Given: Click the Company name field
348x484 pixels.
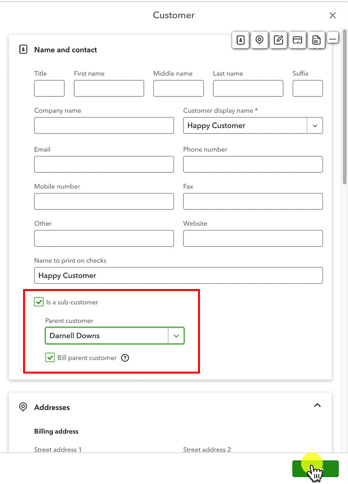Looking at the screenshot, I should 104,125.
